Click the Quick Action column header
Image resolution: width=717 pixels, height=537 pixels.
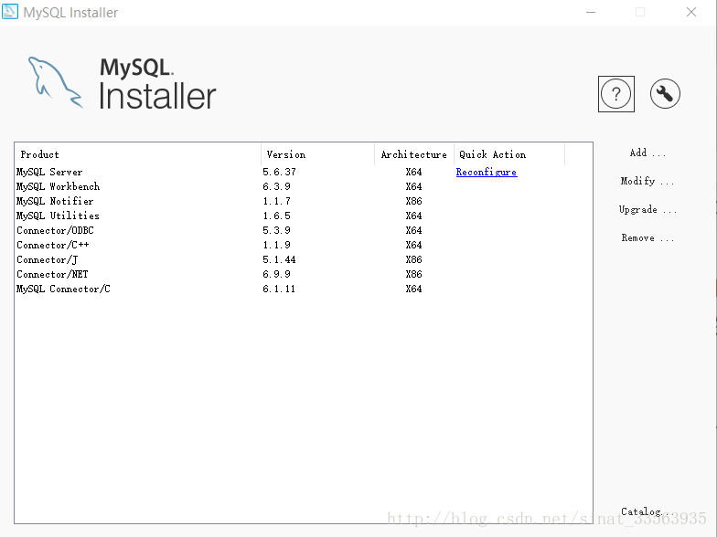point(509,155)
